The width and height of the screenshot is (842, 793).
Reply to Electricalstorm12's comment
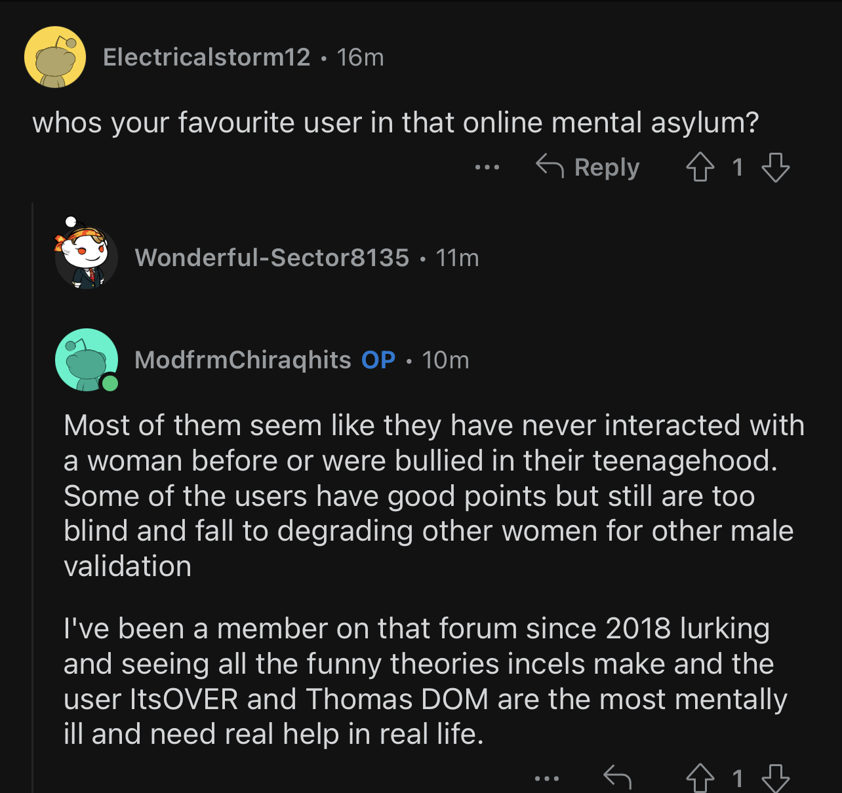588,167
